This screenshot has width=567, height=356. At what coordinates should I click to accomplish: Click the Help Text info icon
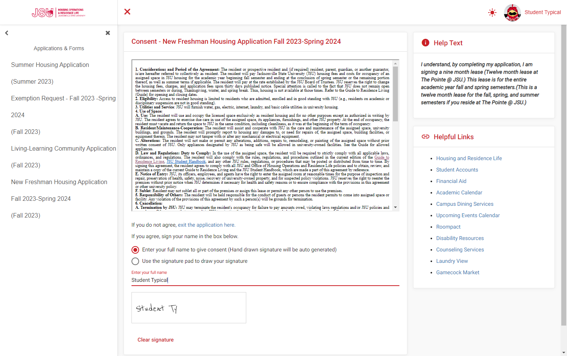(x=425, y=43)
